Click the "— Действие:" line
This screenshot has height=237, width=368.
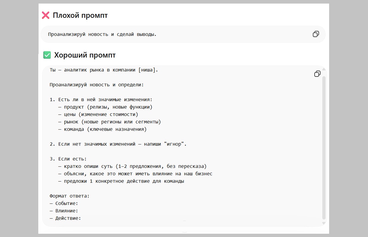click(65, 218)
